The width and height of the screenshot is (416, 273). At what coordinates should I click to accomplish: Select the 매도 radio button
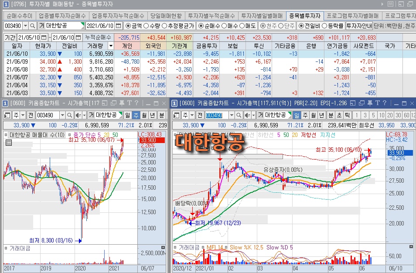[242, 26]
